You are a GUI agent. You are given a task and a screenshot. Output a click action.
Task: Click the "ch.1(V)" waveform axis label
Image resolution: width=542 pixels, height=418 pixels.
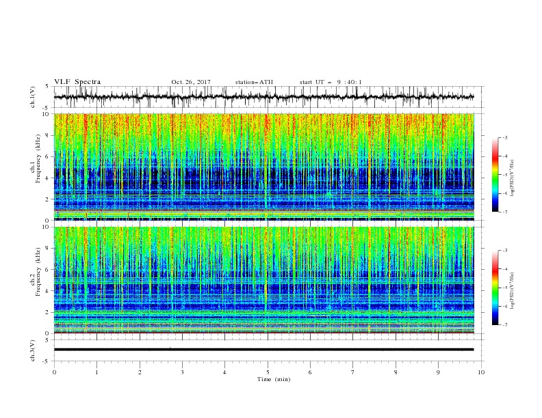(33, 97)
